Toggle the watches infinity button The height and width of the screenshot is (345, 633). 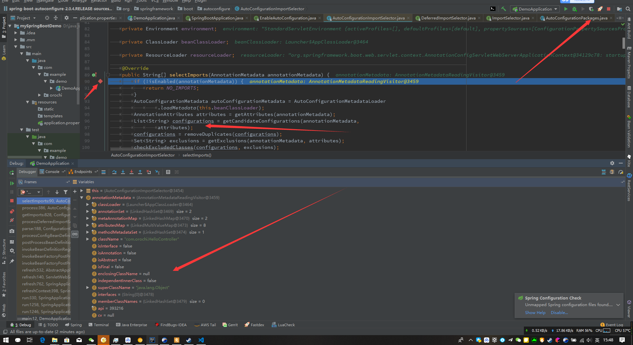(75, 234)
